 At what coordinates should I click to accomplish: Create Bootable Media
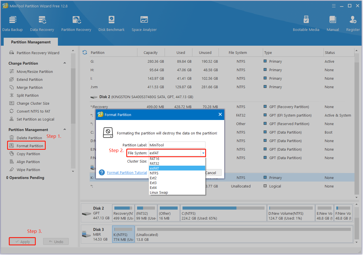(x=306, y=24)
